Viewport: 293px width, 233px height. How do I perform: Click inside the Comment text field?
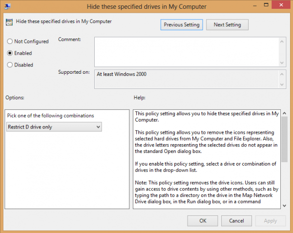[x=186, y=51]
